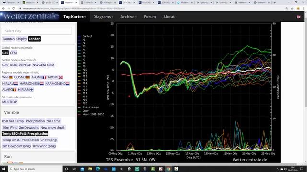
Task: Click the site info lock icon
Action: [20, 9]
